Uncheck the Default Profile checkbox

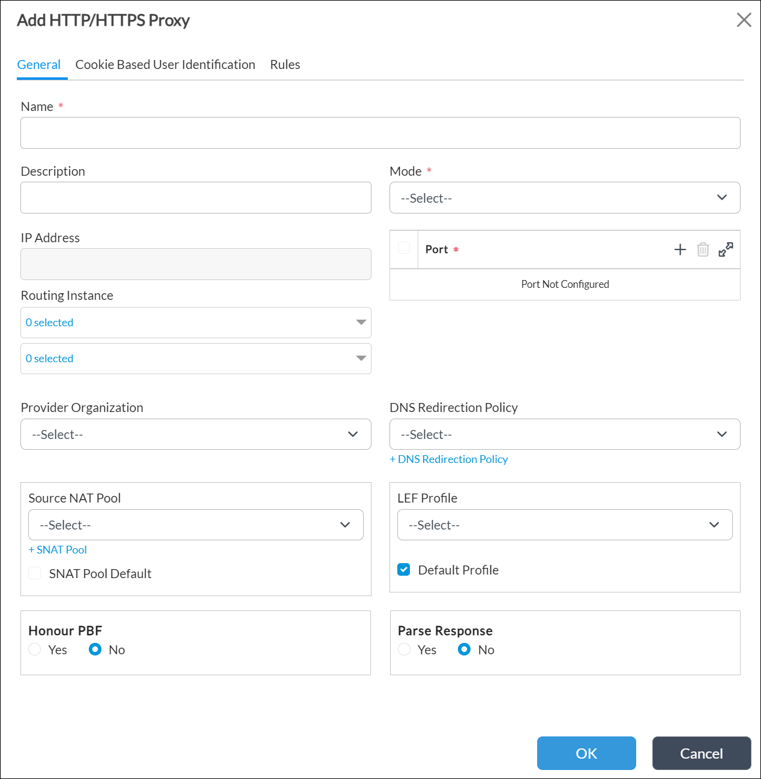(x=404, y=570)
